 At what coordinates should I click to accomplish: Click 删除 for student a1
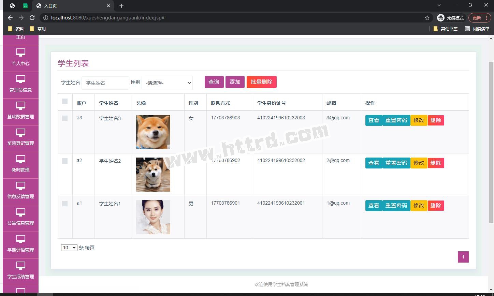(x=436, y=206)
